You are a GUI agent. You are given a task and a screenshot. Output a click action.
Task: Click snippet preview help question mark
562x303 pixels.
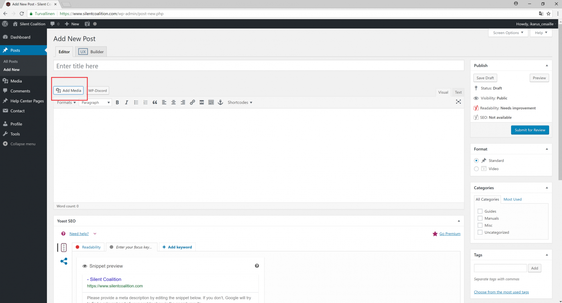tap(257, 266)
